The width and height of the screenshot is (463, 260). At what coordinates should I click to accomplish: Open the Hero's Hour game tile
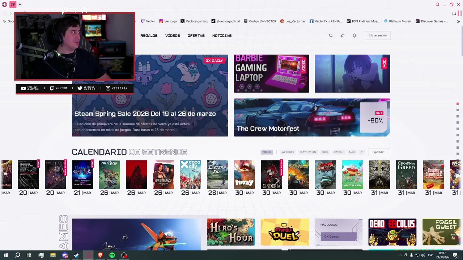231,232
